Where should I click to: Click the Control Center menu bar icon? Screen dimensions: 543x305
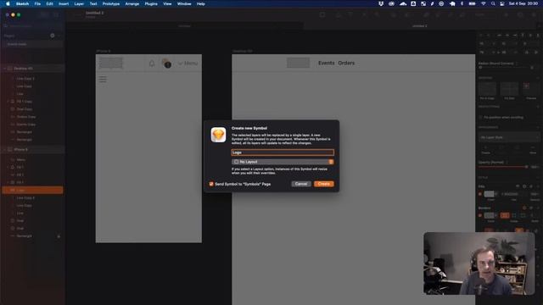click(x=502, y=3)
